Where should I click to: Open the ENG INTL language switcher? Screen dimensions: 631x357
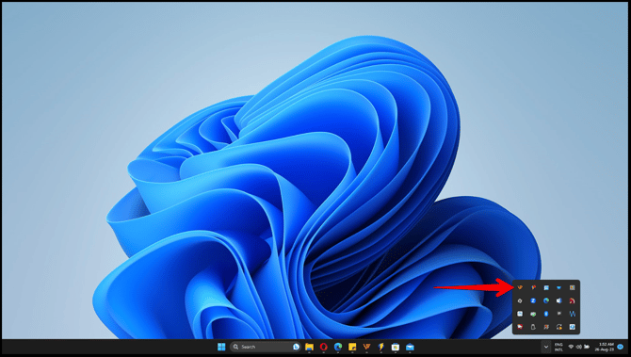(x=558, y=347)
